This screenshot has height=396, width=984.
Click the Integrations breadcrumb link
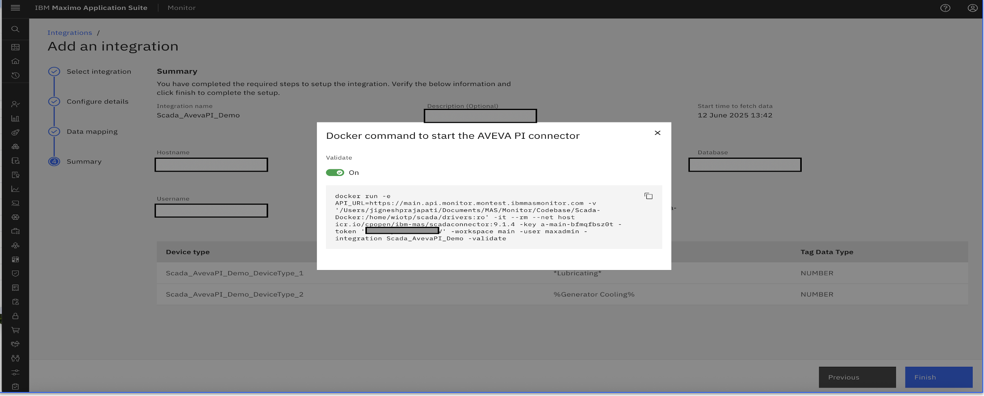(70, 33)
